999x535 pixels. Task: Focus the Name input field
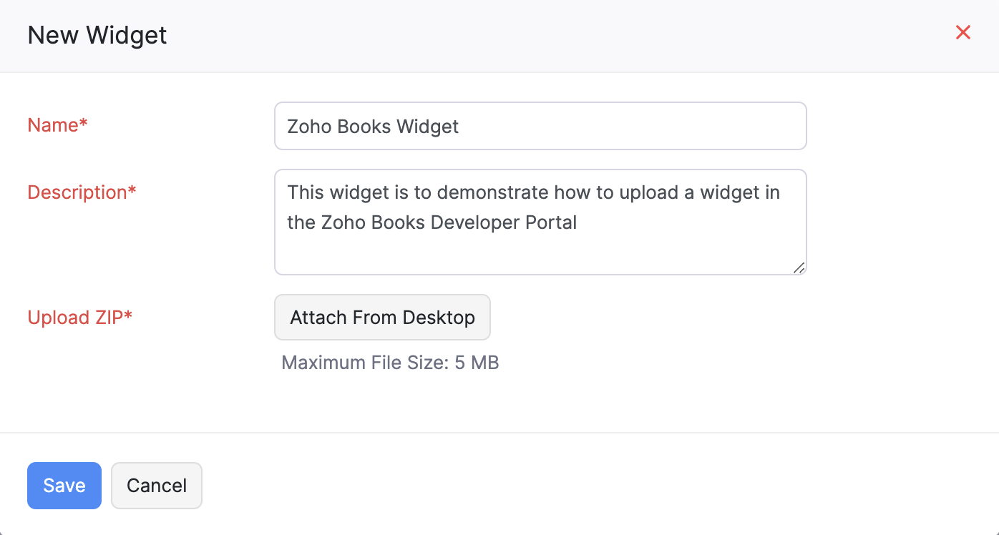click(540, 126)
